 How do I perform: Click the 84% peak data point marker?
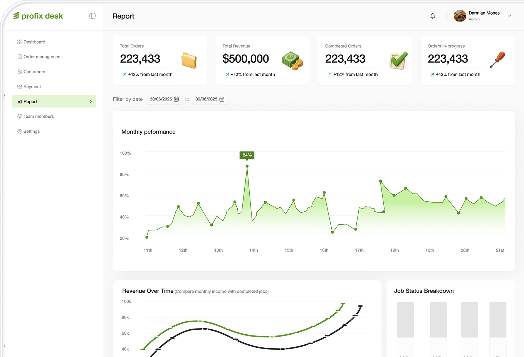click(247, 166)
